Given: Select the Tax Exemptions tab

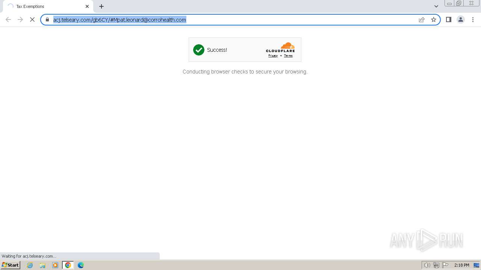Looking at the screenshot, I should coord(48,6).
